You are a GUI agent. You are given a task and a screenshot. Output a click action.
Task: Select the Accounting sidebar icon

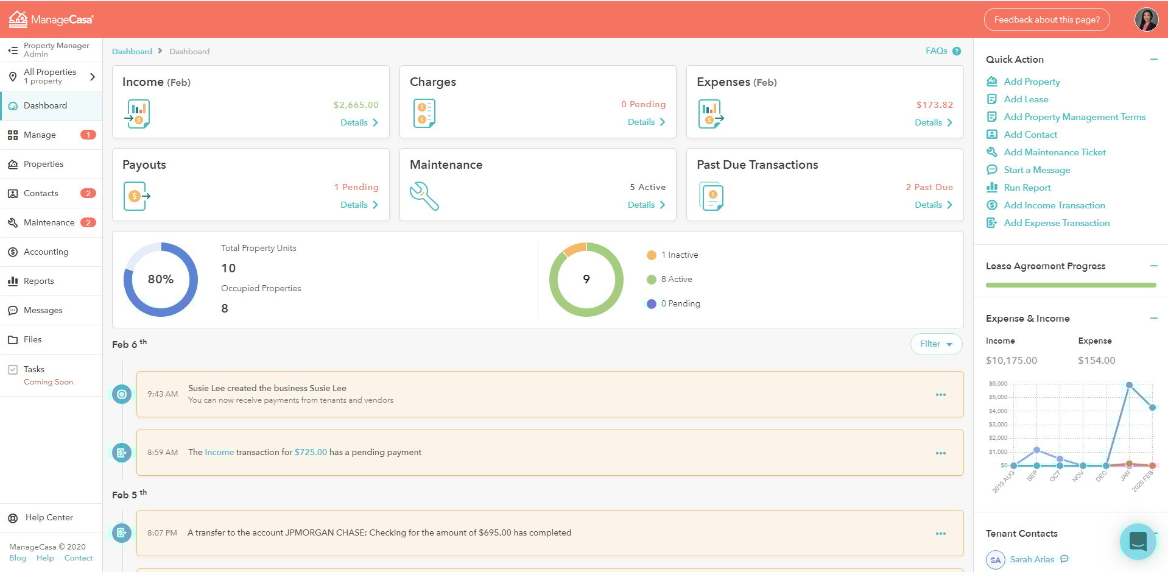[13, 252]
